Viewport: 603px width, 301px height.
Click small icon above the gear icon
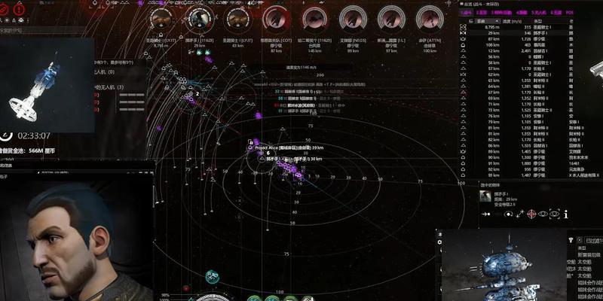coord(440,234)
